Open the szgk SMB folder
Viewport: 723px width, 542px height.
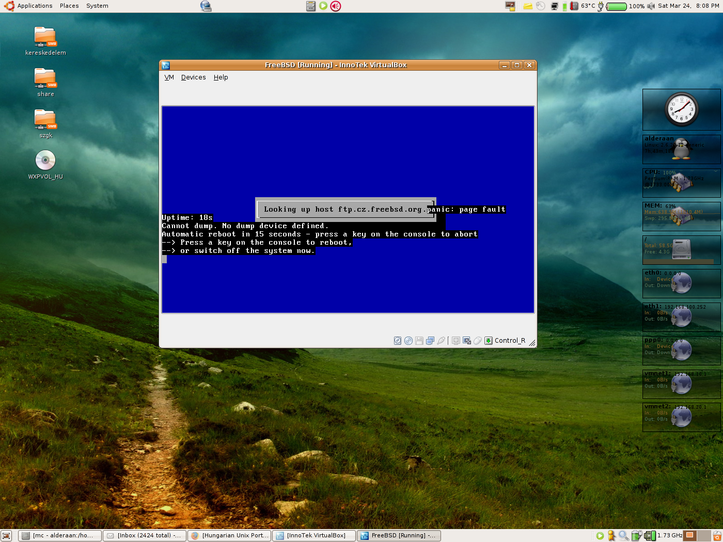[45, 123]
